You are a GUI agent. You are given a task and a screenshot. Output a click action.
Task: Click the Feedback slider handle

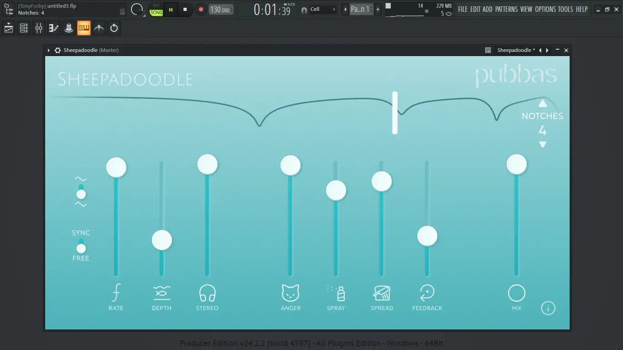pos(427,236)
